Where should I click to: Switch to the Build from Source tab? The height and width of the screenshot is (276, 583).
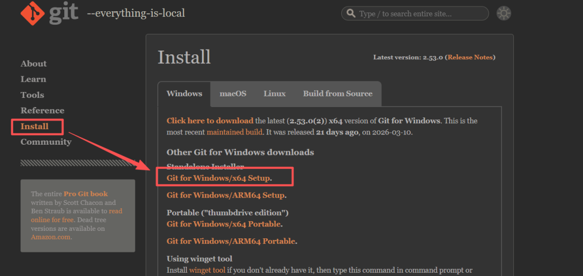(337, 94)
